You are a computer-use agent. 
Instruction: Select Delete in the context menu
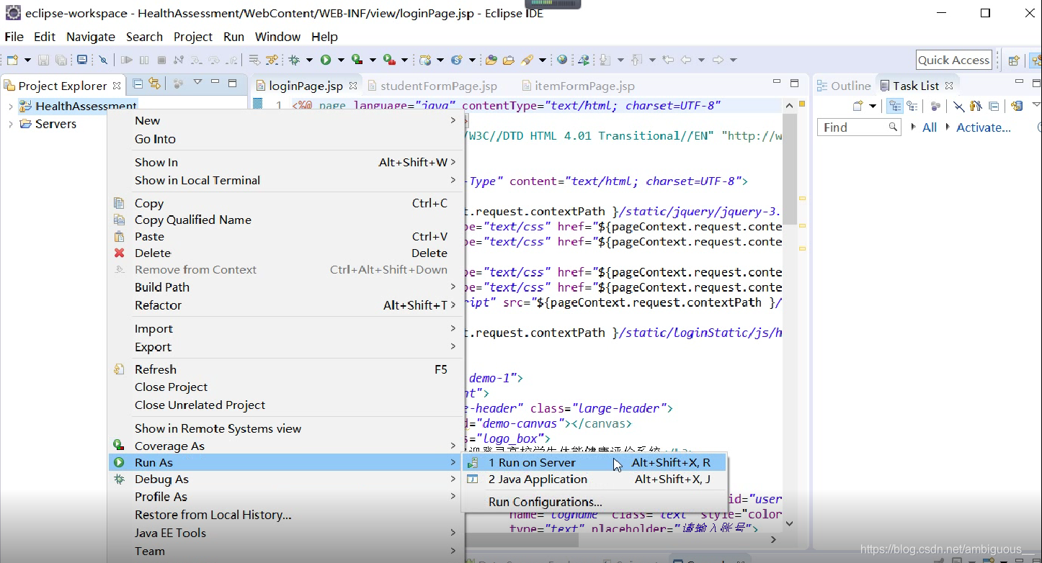click(x=287, y=253)
